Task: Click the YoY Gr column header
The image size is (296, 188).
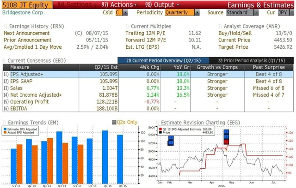Action: pos(175,67)
